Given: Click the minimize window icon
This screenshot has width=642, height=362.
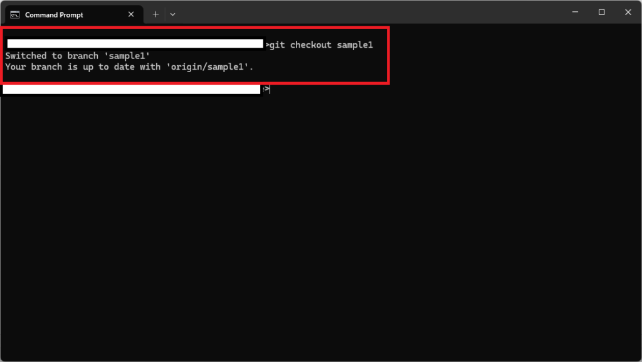Looking at the screenshot, I should [x=574, y=12].
